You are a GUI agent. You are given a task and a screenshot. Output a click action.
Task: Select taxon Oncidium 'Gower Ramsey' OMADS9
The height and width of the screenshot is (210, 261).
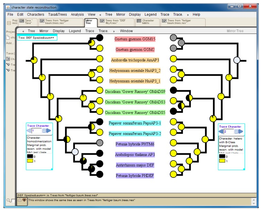tap(135, 92)
